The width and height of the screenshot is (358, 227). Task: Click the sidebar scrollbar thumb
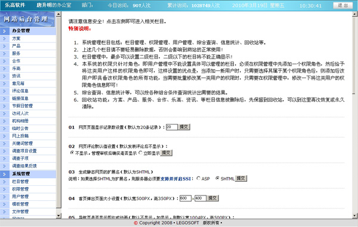pyautogui.click(x=58, y=113)
